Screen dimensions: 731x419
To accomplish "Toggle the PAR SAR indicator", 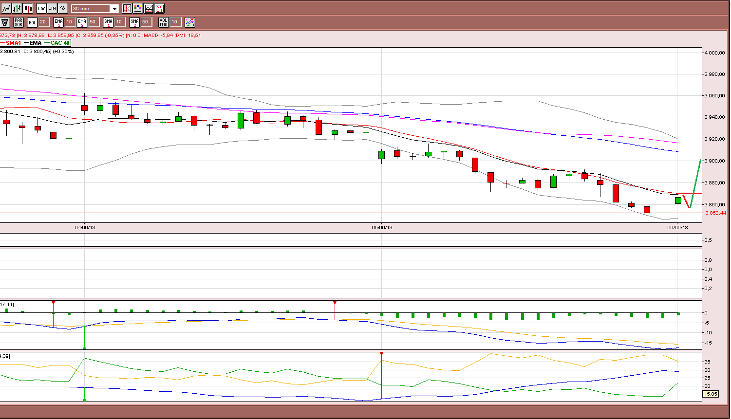I will (19, 22).
